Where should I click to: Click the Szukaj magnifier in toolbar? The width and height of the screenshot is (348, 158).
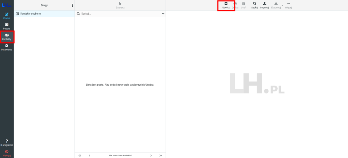pos(255,5)
